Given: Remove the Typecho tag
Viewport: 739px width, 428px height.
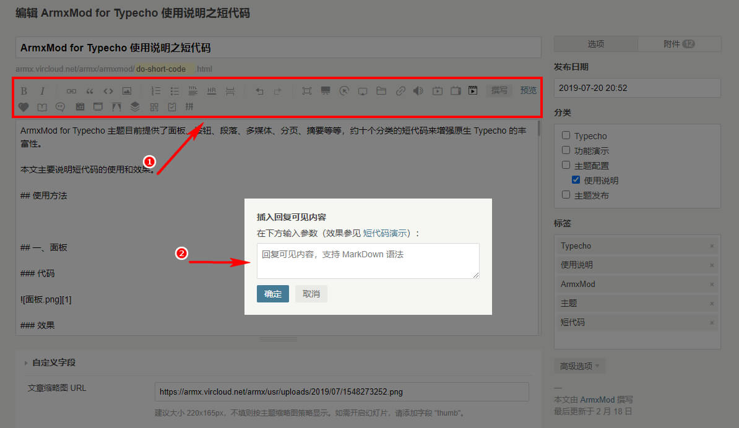Looking at the screenshot, I should (x=712, y=246).
